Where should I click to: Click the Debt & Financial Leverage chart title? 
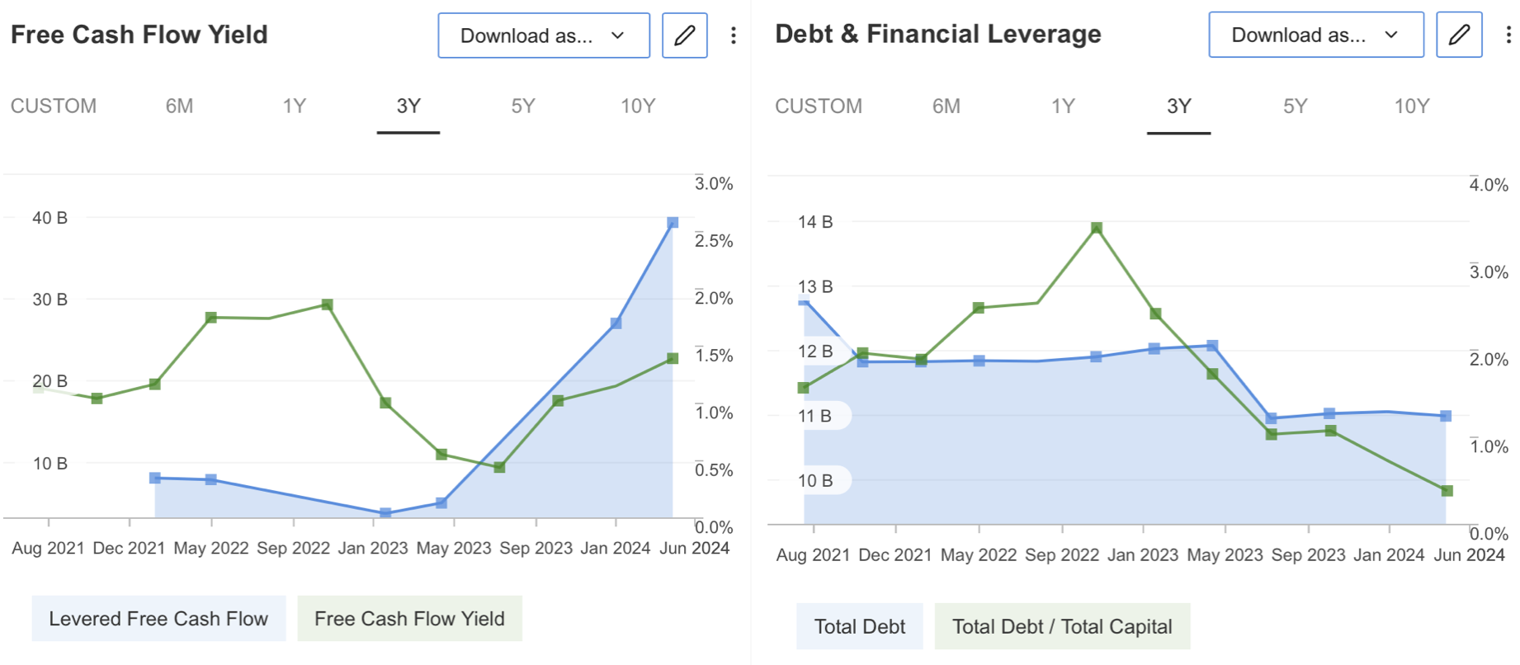click(x=938, y=34)
